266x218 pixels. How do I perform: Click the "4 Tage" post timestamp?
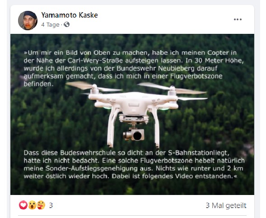pos(50,25)
